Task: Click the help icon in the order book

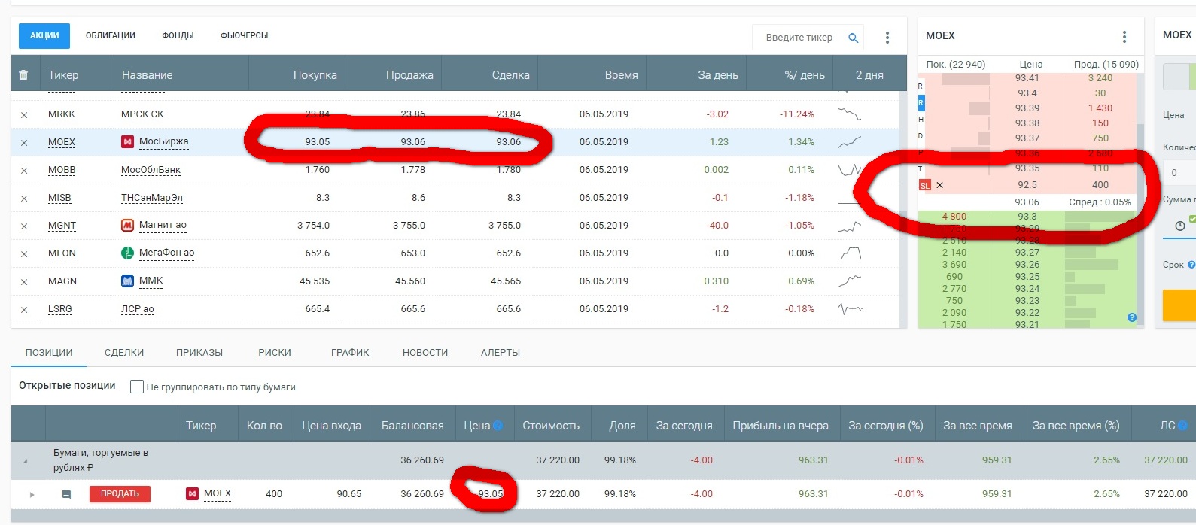Action: (x=1132, y=317)
